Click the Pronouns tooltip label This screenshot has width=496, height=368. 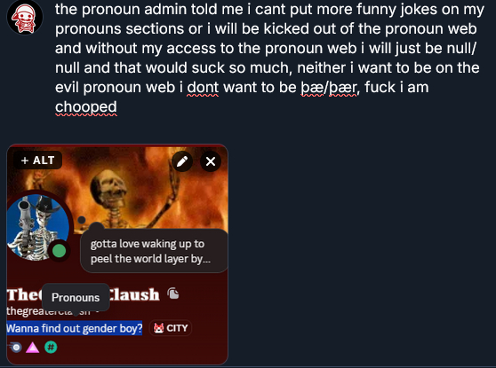(76, 297)
